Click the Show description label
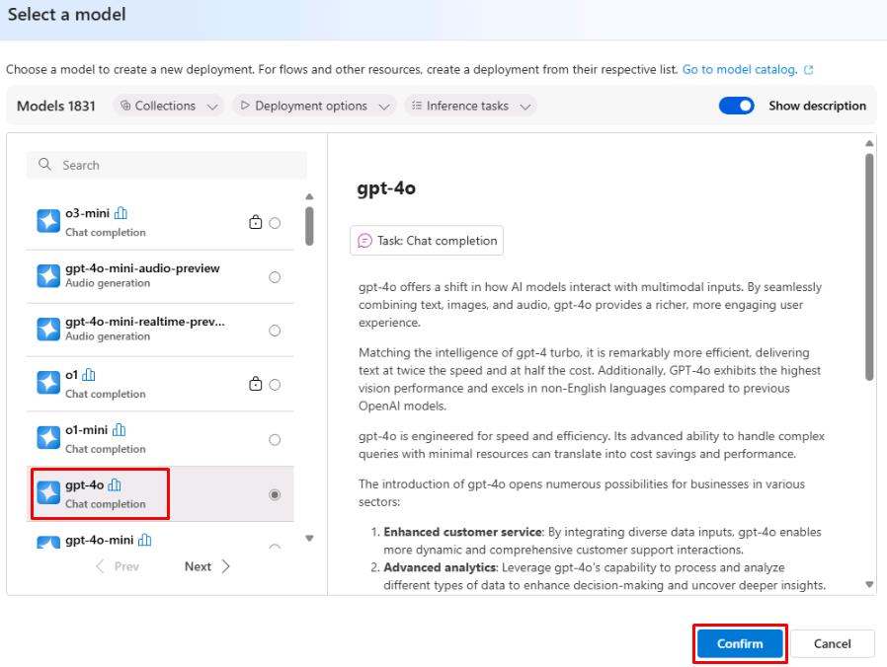887x667 pixels. 818,106
